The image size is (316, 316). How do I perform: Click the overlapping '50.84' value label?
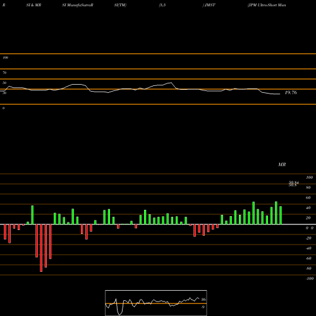point(294,183)
